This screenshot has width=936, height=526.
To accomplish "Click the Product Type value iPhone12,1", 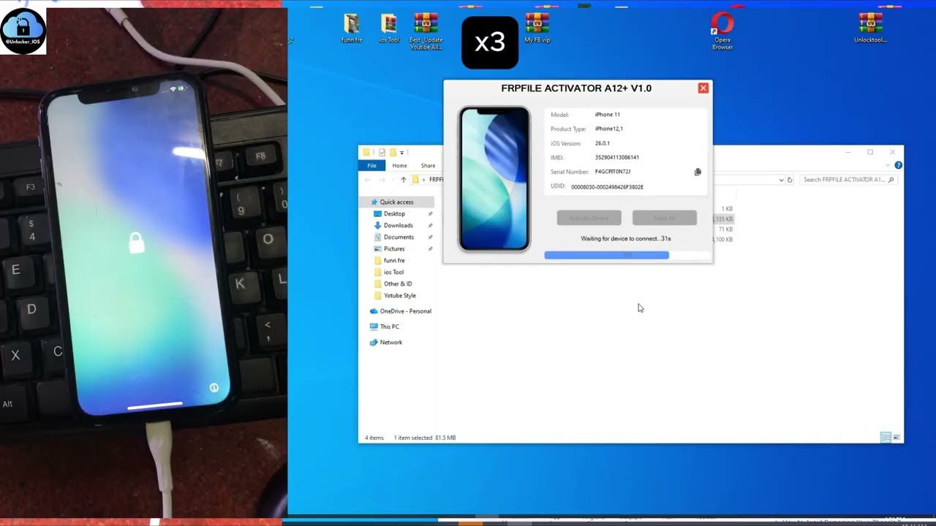I will pyautogui.click(x=609, y=129).
